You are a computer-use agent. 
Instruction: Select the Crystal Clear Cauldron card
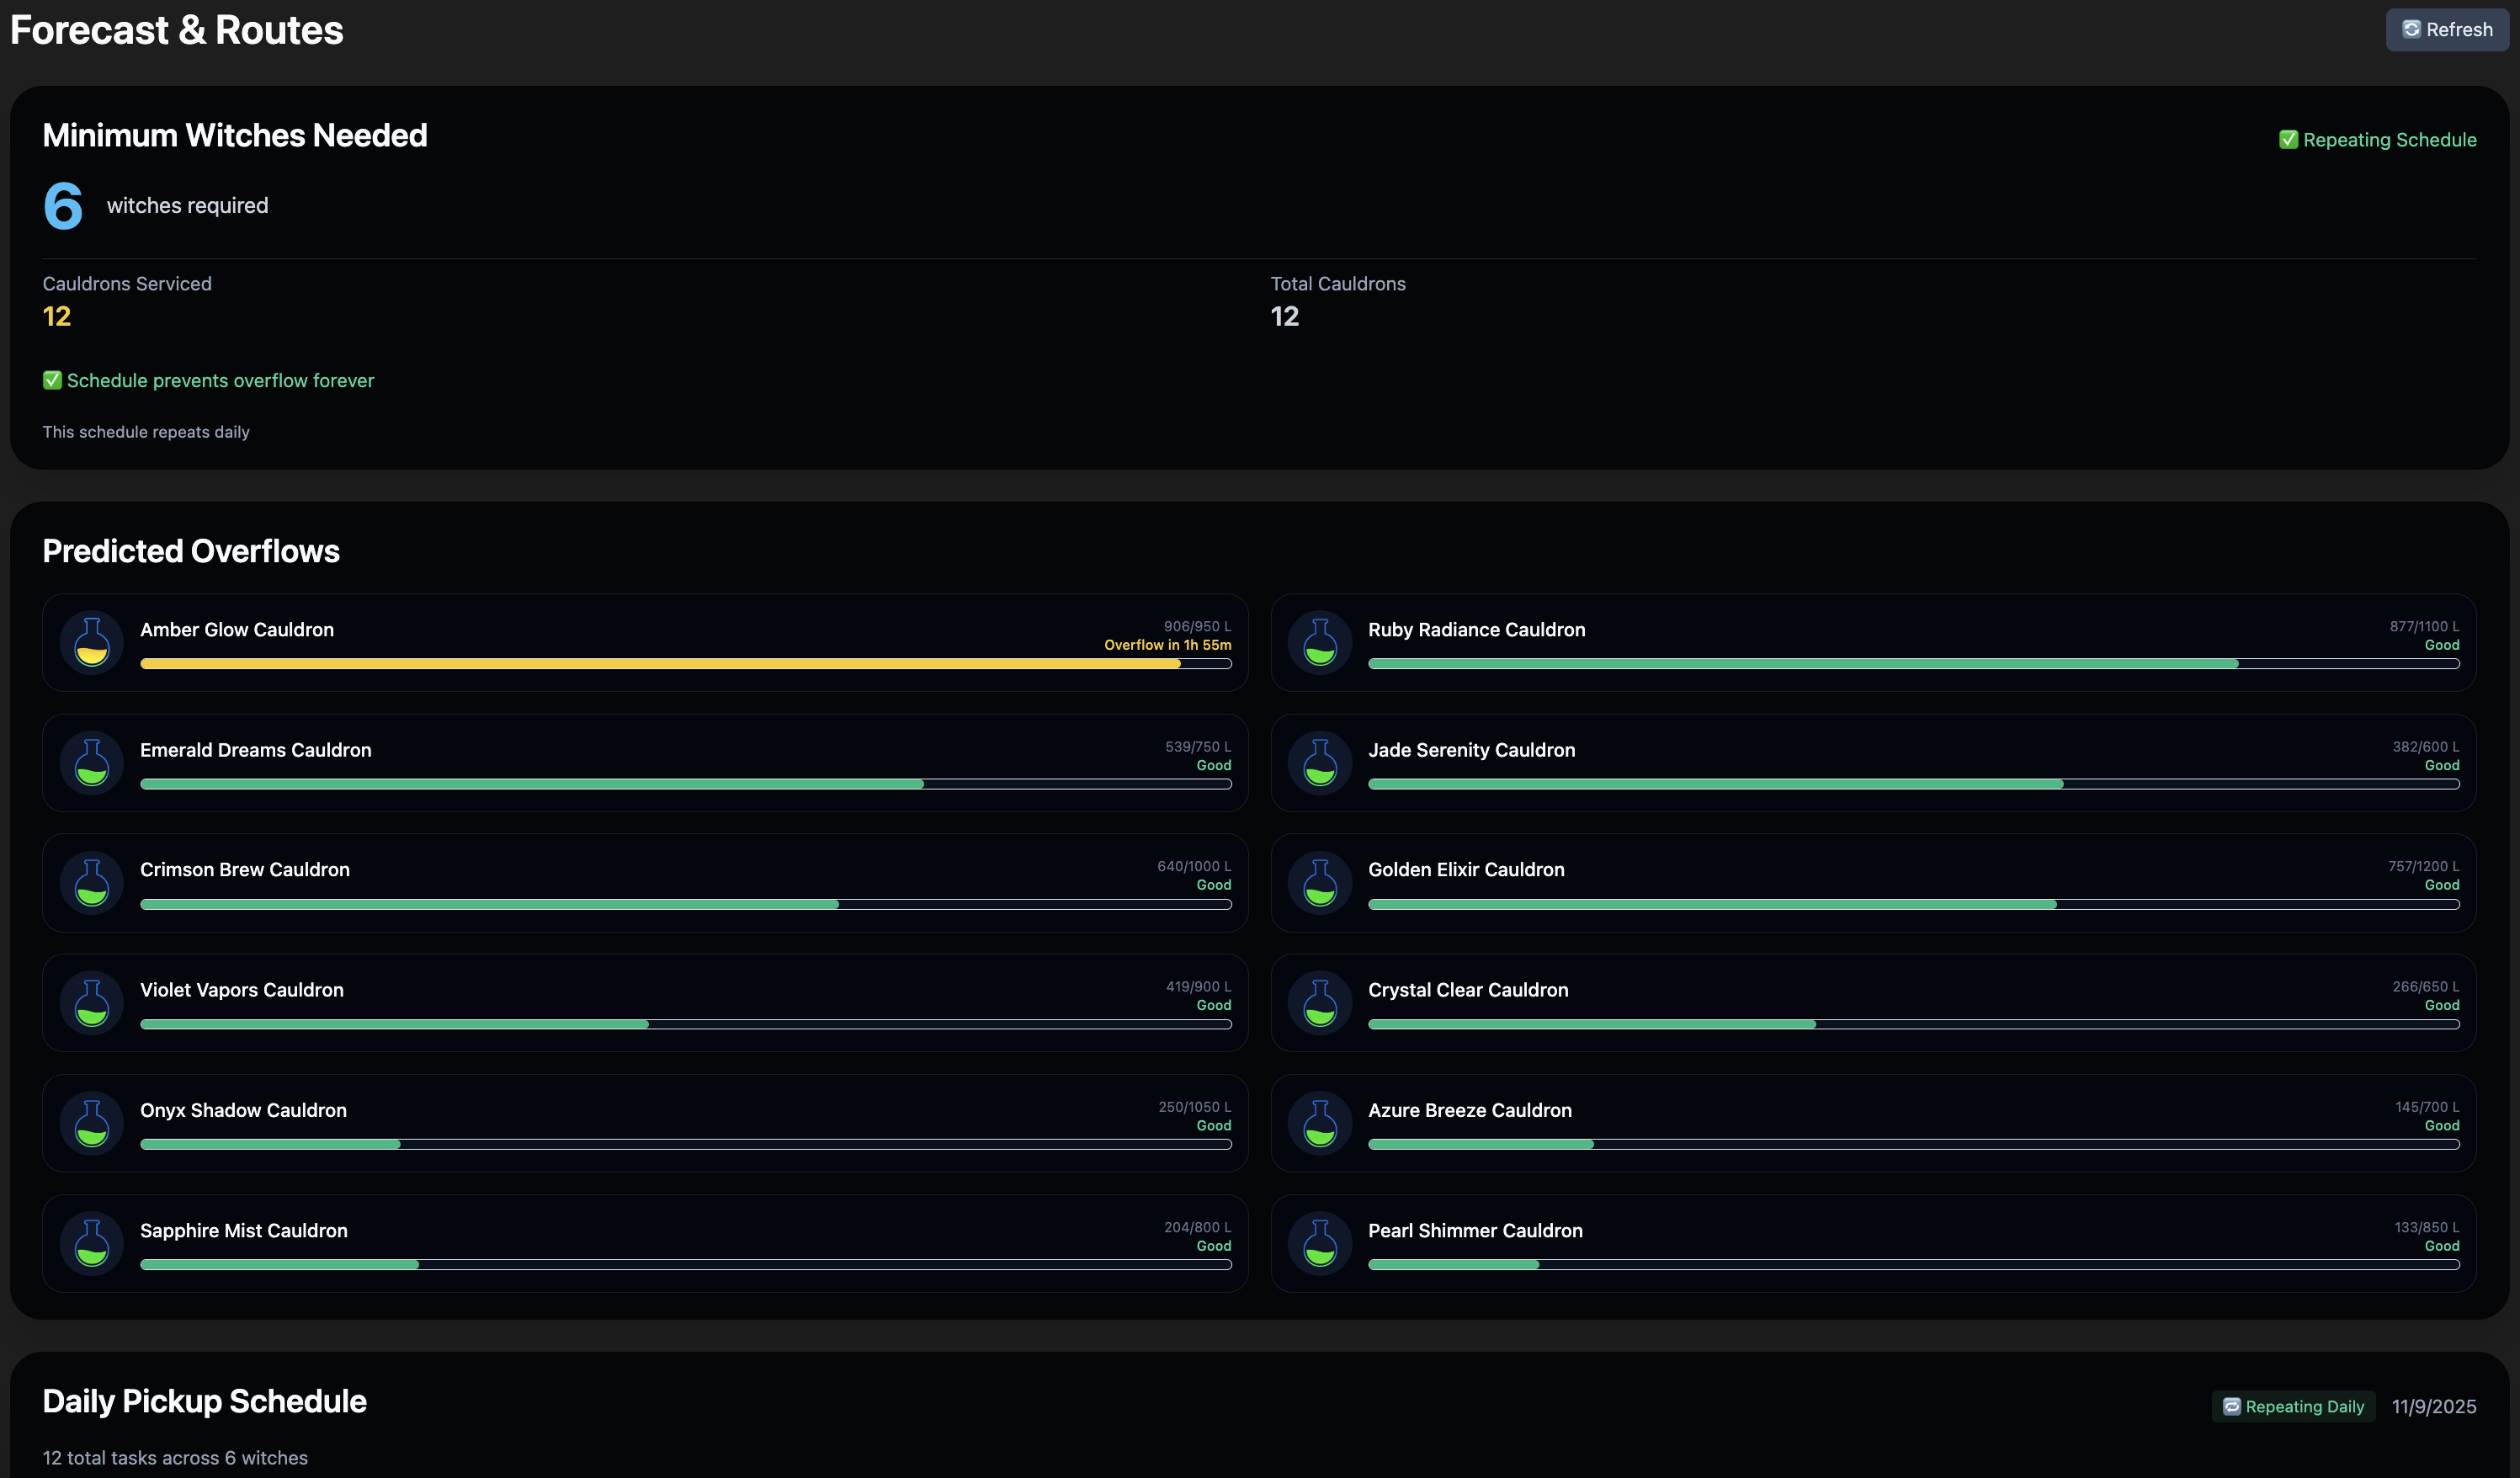[x=1872, y=1002]
